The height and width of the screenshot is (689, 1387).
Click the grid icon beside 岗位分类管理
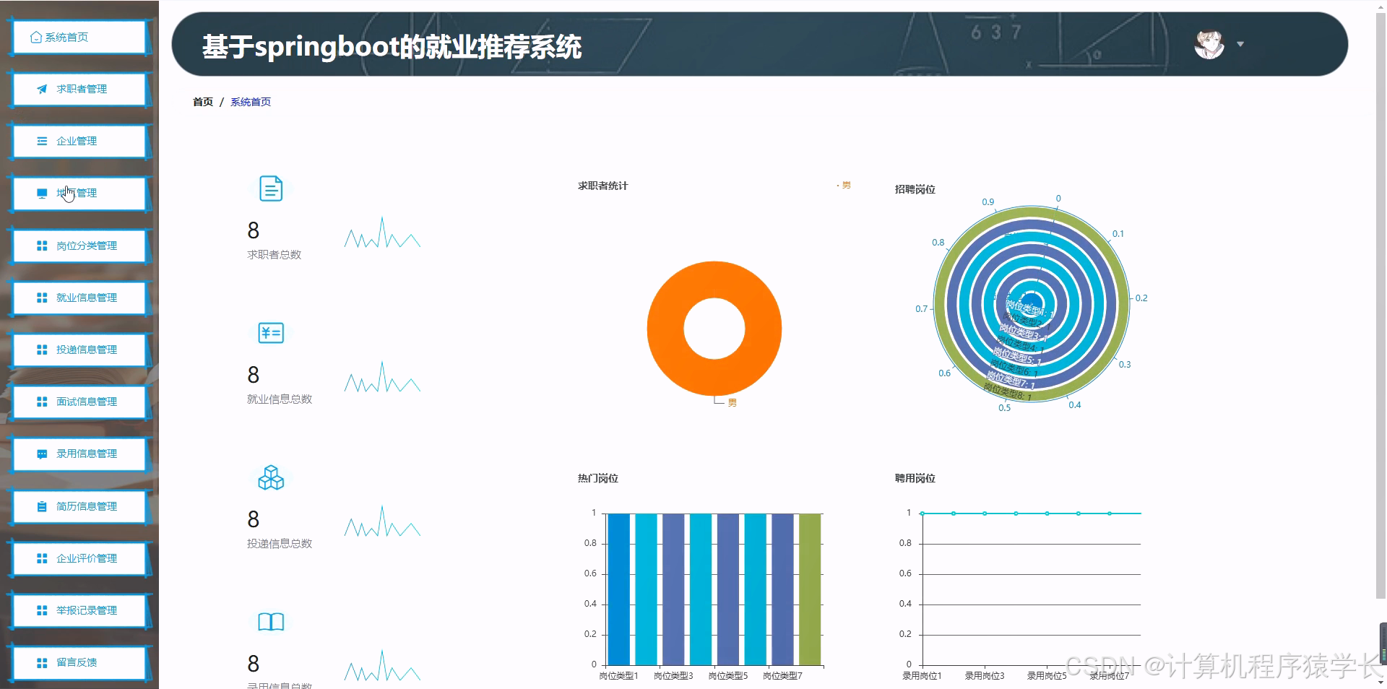tap(42, 246)
